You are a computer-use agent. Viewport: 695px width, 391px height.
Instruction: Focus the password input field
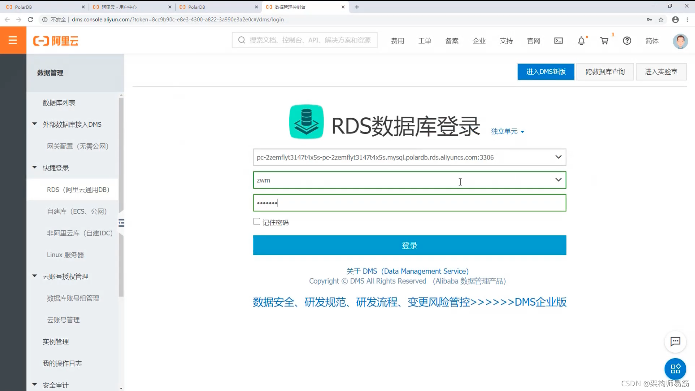tap(410, 203)
